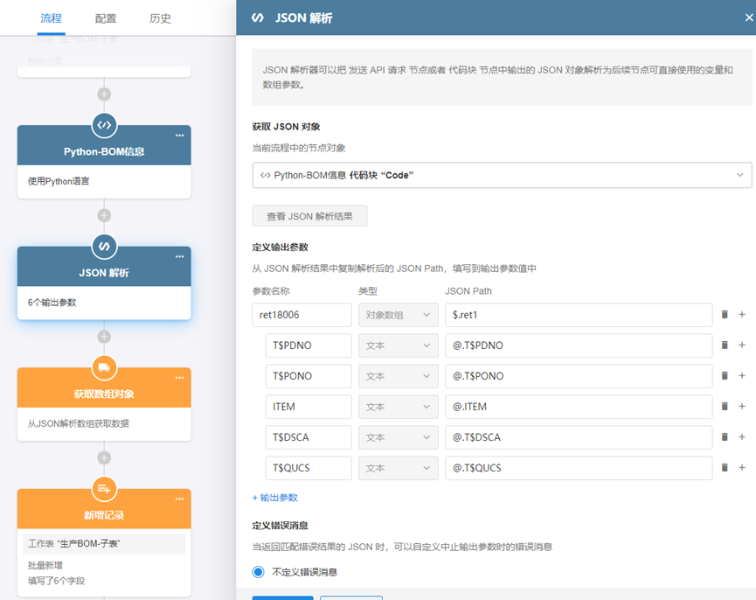
Task: Delete the T$DSCA parameter row
Action: [725, 437]
